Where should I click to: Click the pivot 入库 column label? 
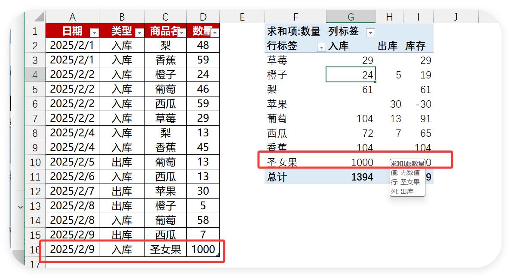[x=339, y=46]
